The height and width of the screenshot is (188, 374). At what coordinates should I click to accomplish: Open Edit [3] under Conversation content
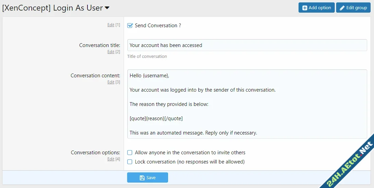pyautogui.click(x=111, y=82)
